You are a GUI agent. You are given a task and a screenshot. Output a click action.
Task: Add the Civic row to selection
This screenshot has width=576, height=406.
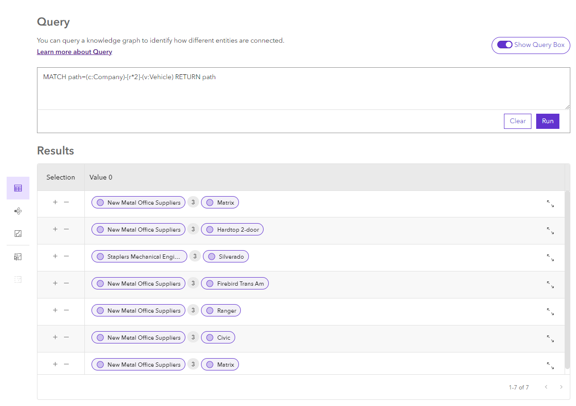[55, 337]
